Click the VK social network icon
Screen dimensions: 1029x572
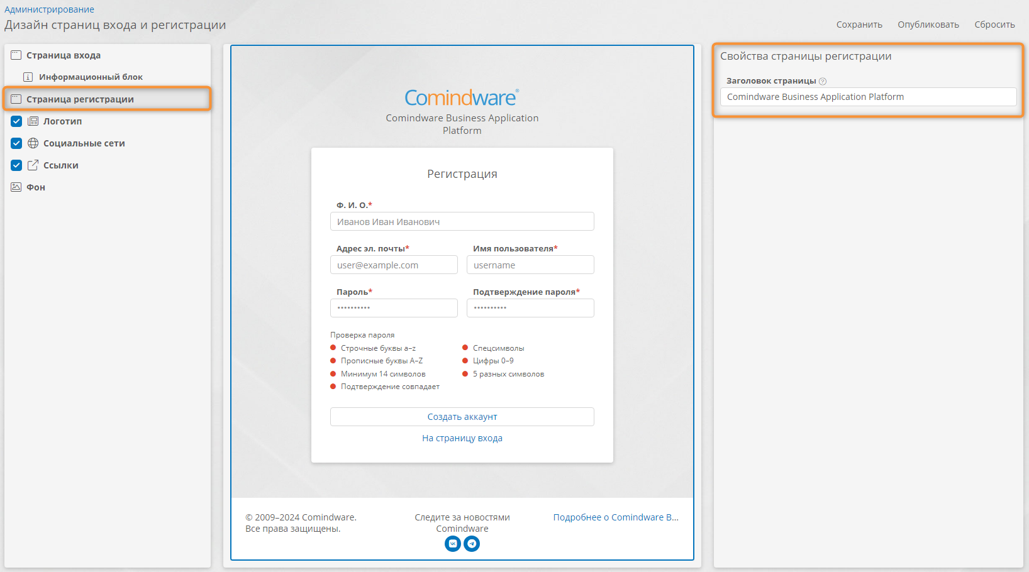point(453,544)
